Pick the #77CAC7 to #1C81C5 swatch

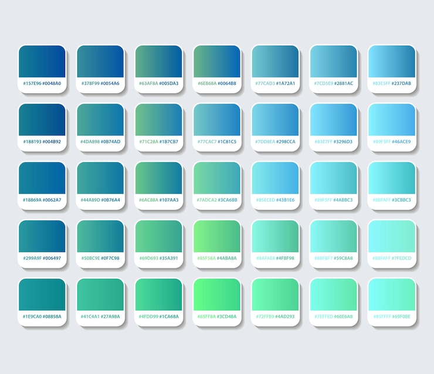pos(217,120)
